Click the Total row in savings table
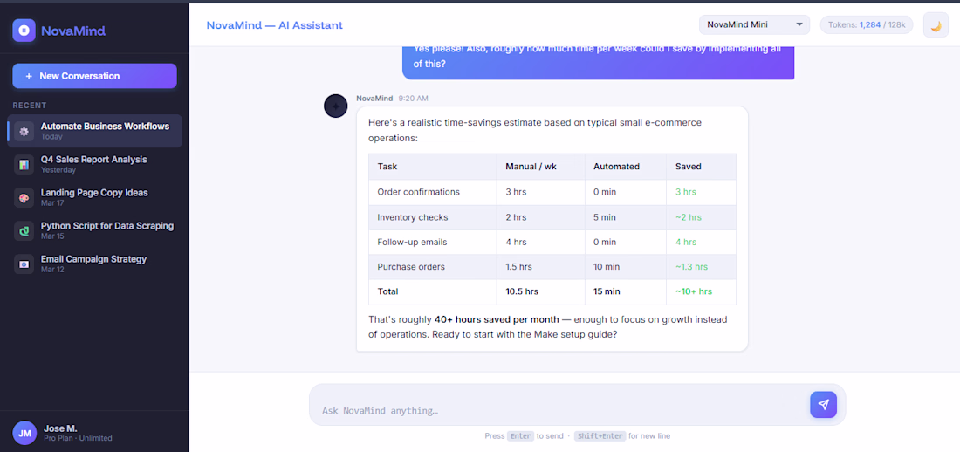 coord(552,291)
